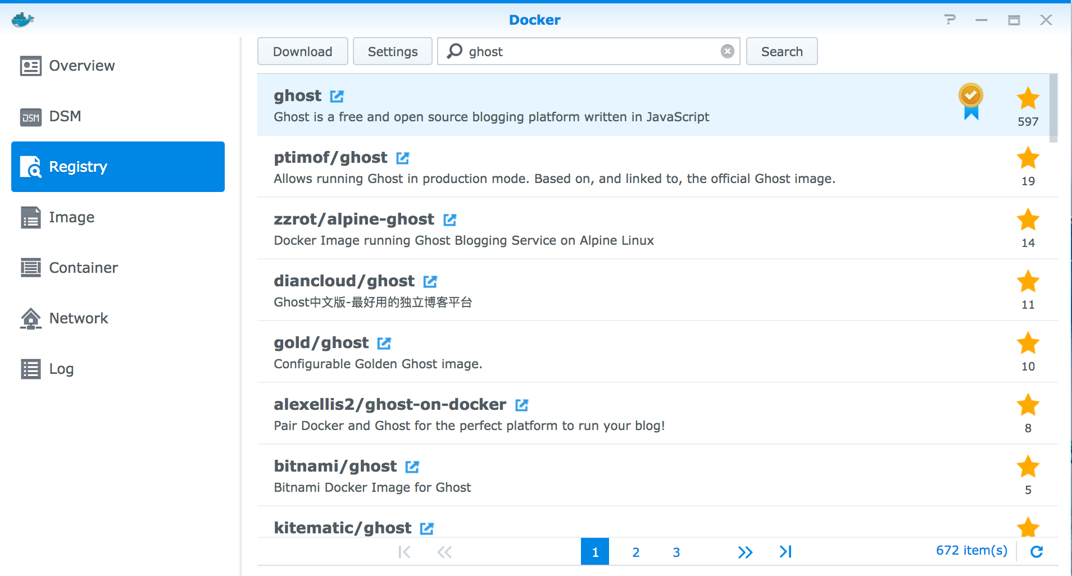Go back several pages with double-left arrow
Image resolution: width=1072 pixels, height=576 pixels.
[x=444, y=552]
